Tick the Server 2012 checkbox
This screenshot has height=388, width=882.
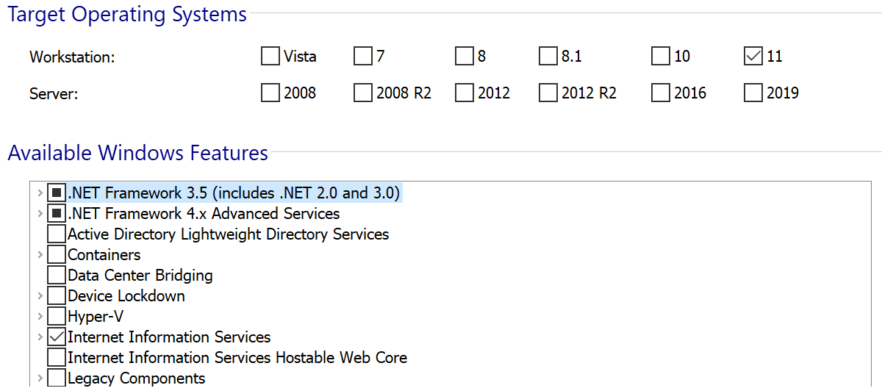465,93
